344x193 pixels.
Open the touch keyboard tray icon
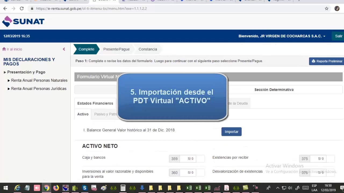306,188
